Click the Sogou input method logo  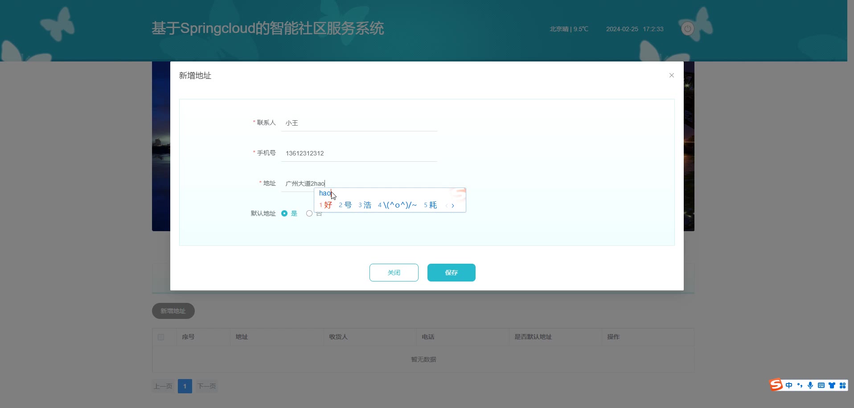776,385
